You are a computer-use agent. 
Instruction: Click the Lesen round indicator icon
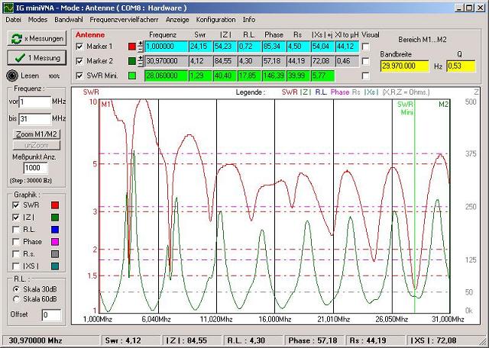11,76
